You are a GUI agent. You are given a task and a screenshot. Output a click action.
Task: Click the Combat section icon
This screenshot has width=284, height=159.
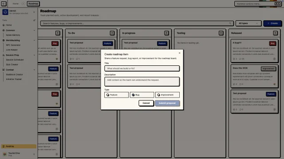(4, 70)
